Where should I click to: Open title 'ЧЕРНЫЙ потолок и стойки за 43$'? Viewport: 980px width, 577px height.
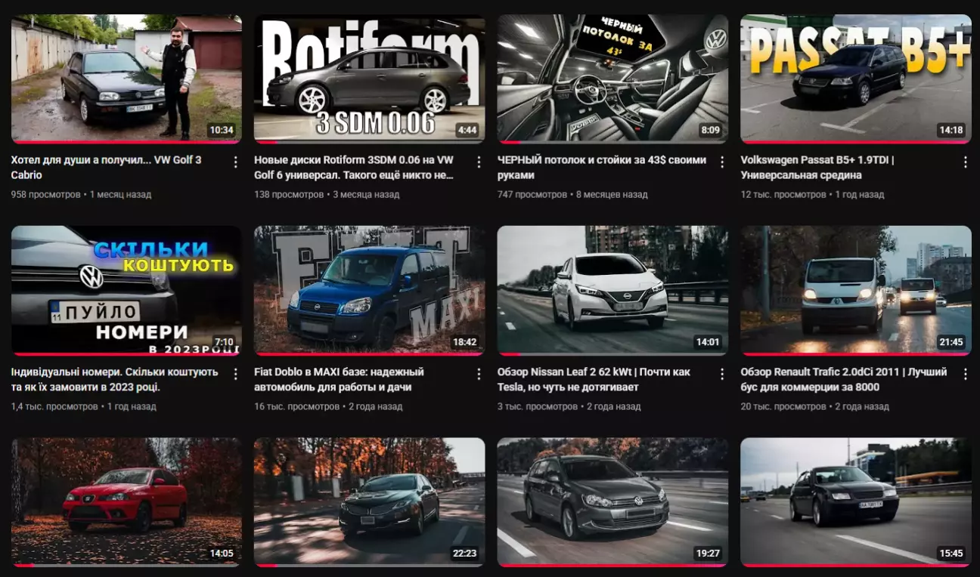[602, 168]
